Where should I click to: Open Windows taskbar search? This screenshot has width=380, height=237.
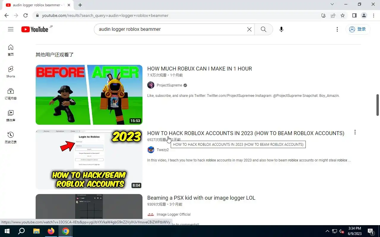tap(21, 231)
